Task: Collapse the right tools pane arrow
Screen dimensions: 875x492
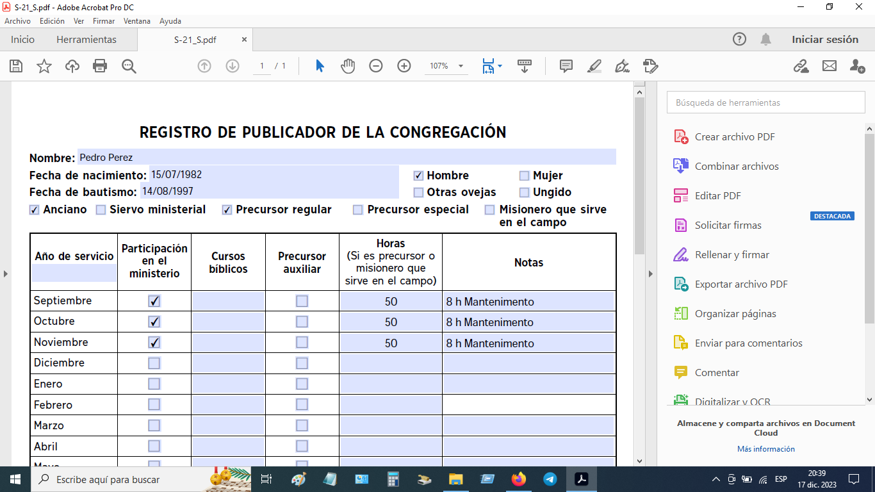Action: click(x=651, y=274)
